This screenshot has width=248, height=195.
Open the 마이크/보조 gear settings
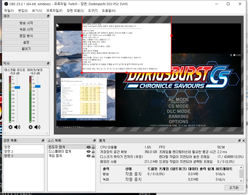[31, 127]
